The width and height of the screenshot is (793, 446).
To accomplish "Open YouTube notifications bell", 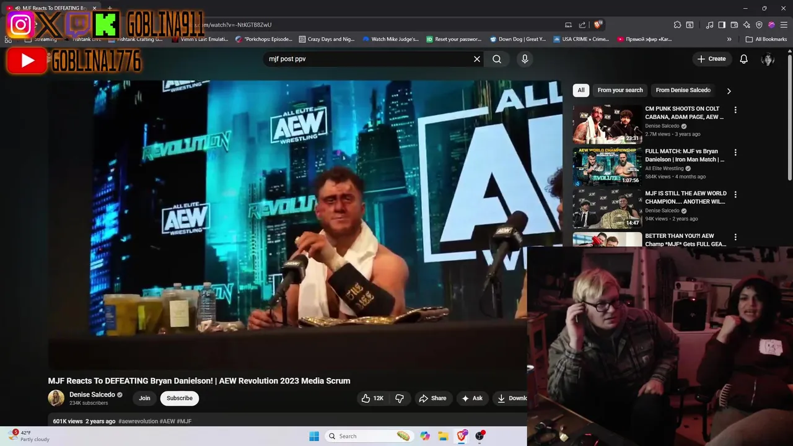I will pyautogui.click(x=744, y=59).
